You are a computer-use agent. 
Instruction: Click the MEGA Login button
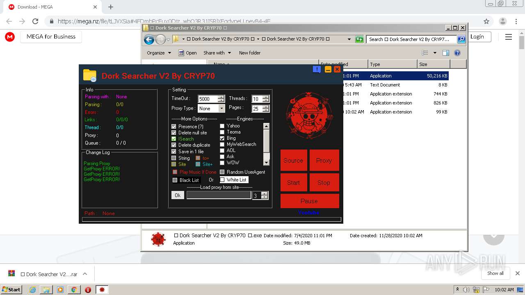tap(477, 36)
